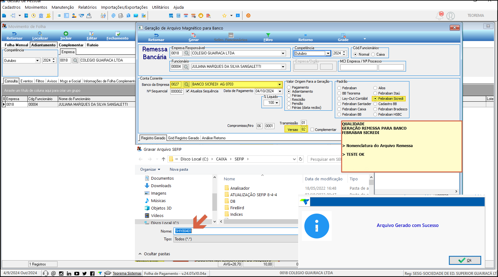Select Caixa radio in Cód.Funcionários
Image resolution: width=498 pixels, height=277 pixels.
[x=373, y=54]
